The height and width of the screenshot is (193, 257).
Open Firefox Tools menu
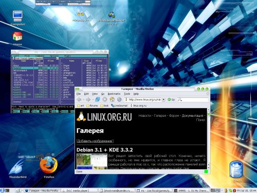127,94
